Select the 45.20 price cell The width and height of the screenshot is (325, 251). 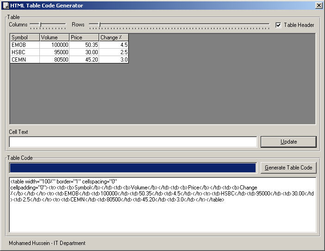coord(84,60)
